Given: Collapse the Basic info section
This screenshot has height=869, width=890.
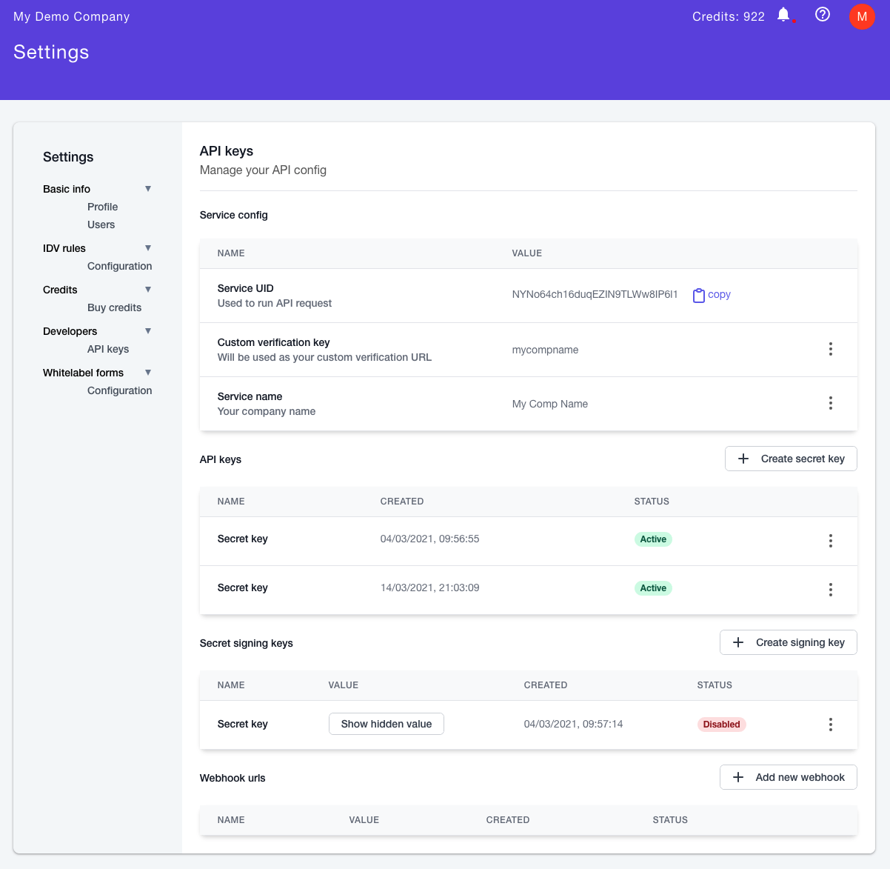Looking at the screenshot, I should tap(148, 189).
